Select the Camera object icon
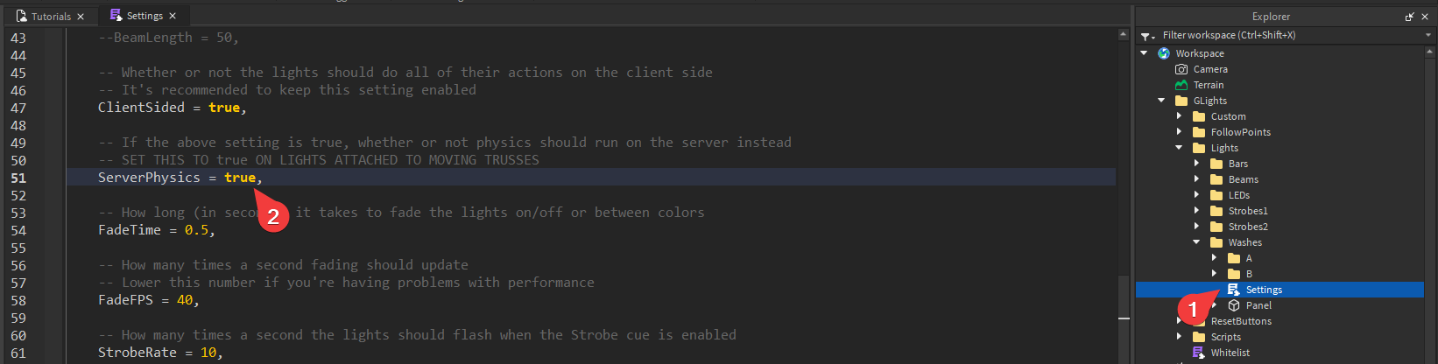1438x364 pixels. tap(1181, 69)
